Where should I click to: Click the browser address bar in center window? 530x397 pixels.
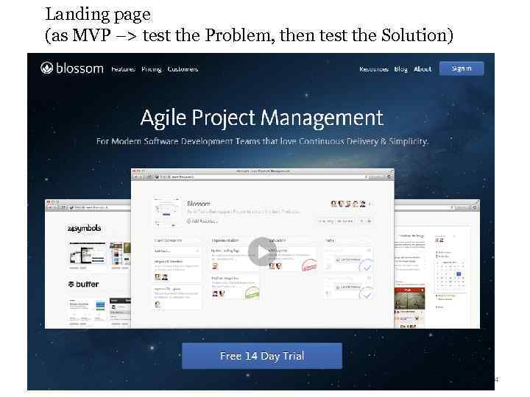coord(259,176)
